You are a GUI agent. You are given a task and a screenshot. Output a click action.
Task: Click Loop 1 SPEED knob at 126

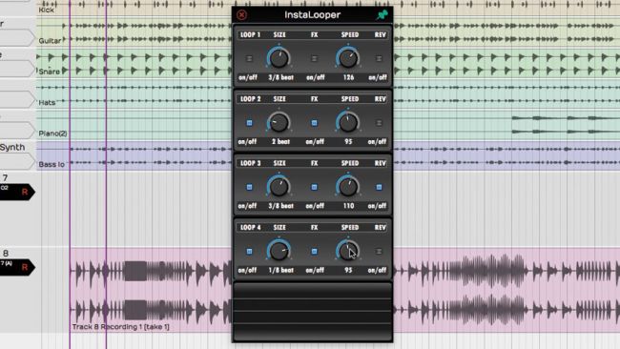(x=348, y=58)
